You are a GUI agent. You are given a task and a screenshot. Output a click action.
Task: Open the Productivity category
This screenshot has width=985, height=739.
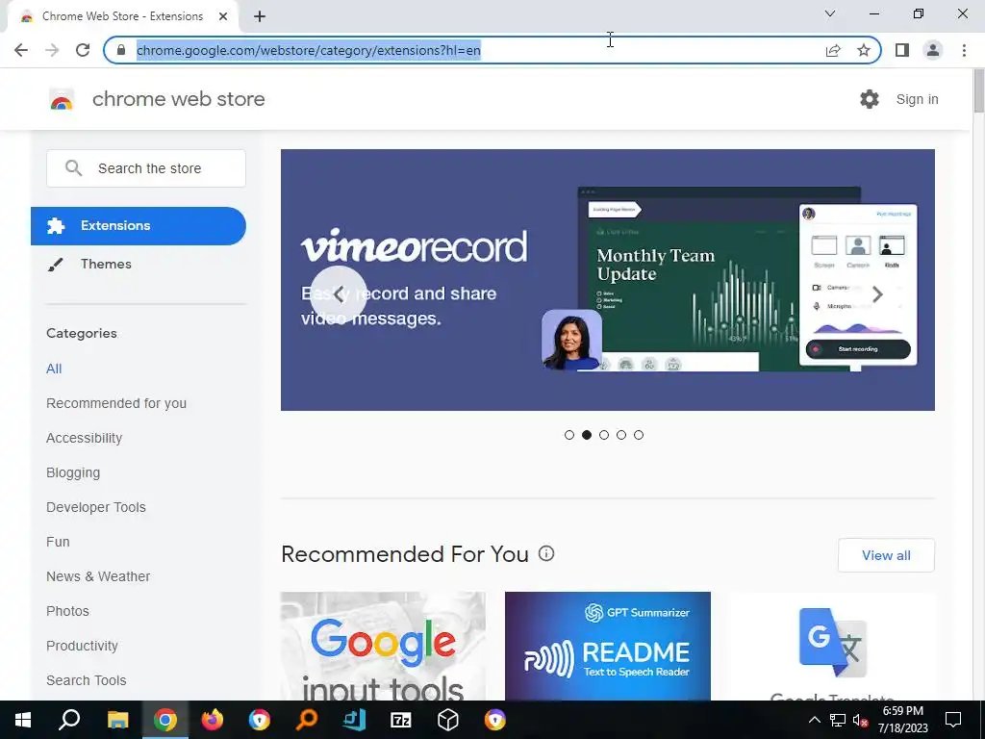pos(83,646)
